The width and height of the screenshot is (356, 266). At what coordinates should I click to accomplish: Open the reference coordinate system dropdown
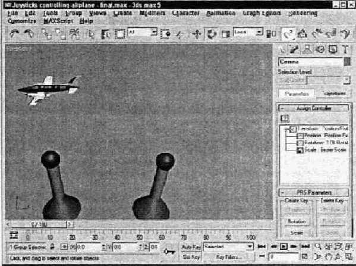(248, 32)
